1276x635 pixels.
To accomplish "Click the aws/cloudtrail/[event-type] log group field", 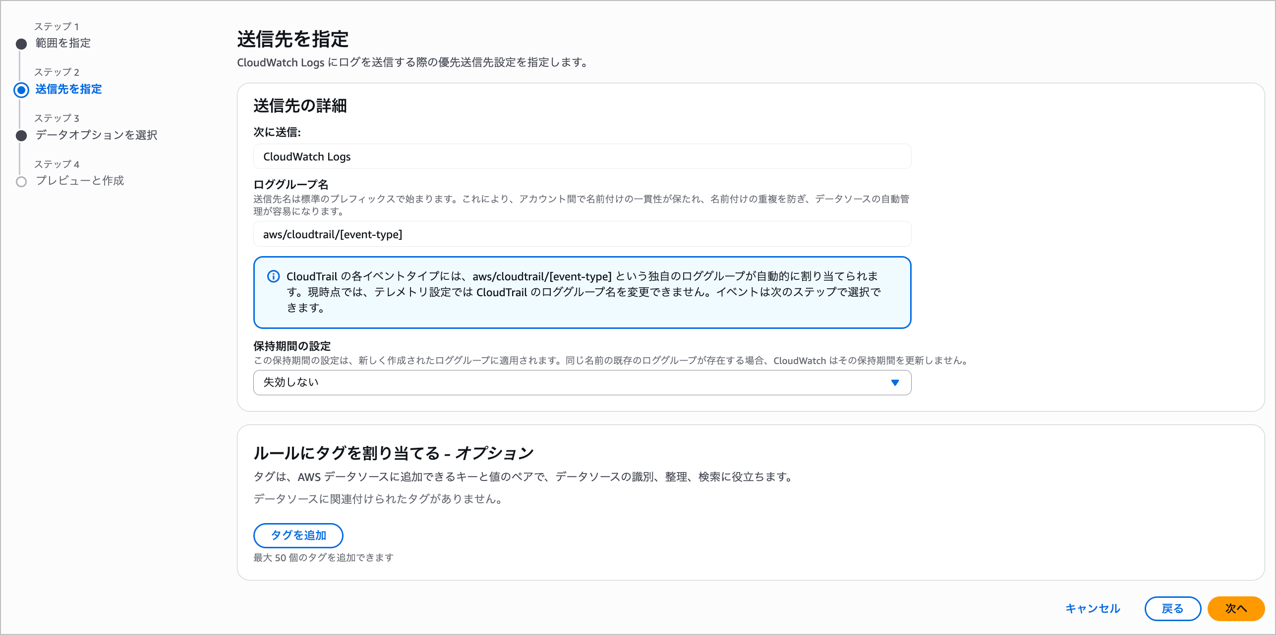I will (582, 234).
